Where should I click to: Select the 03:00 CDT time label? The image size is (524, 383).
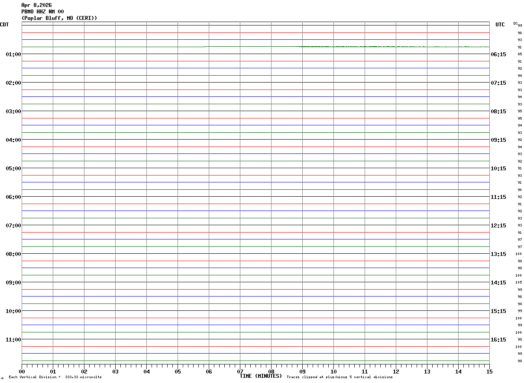pyautogui.click(x=13, y=112)
